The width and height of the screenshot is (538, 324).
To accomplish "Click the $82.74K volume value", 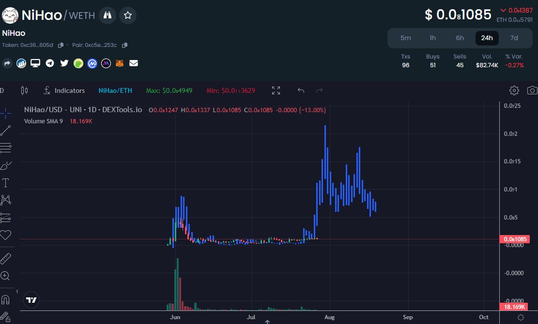I will (x=487, y=65).
